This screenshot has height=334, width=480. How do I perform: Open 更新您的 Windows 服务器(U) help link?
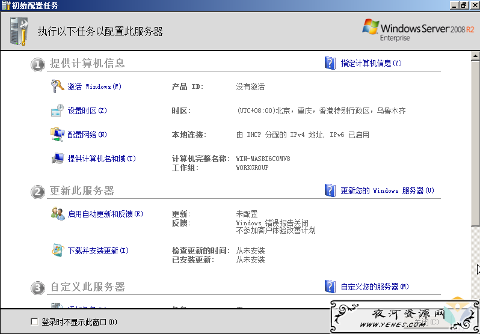[x=387, y=190]
